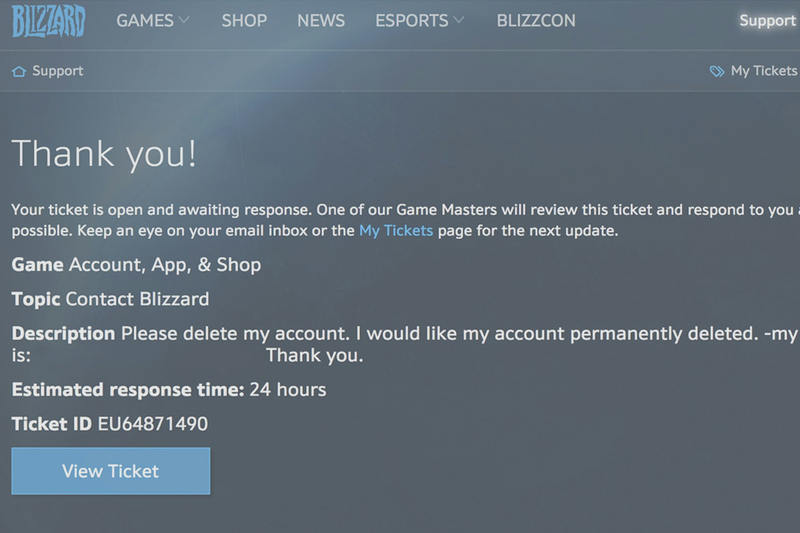The height and width of the screenshot is (533, 800).
Task: Select SHOP in the navigation bar
Action: [244, 20]
